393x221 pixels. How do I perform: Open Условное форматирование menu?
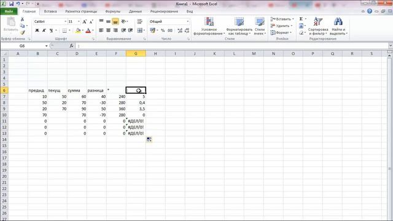pos(209,26)
